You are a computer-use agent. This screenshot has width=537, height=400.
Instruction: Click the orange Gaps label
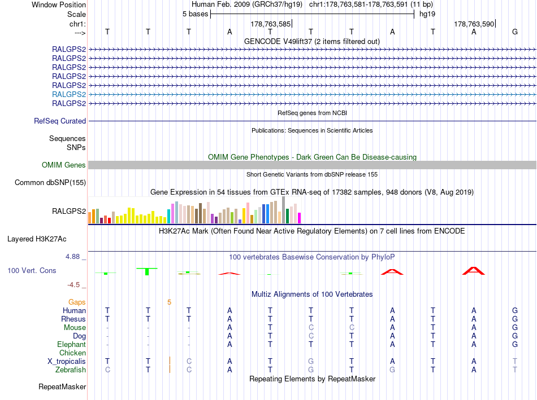pyautogui.click(x=77, y=302)
